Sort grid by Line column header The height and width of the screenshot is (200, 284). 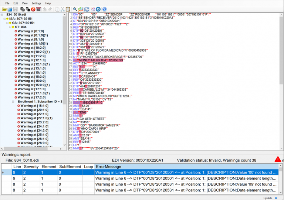pos(17,166)
